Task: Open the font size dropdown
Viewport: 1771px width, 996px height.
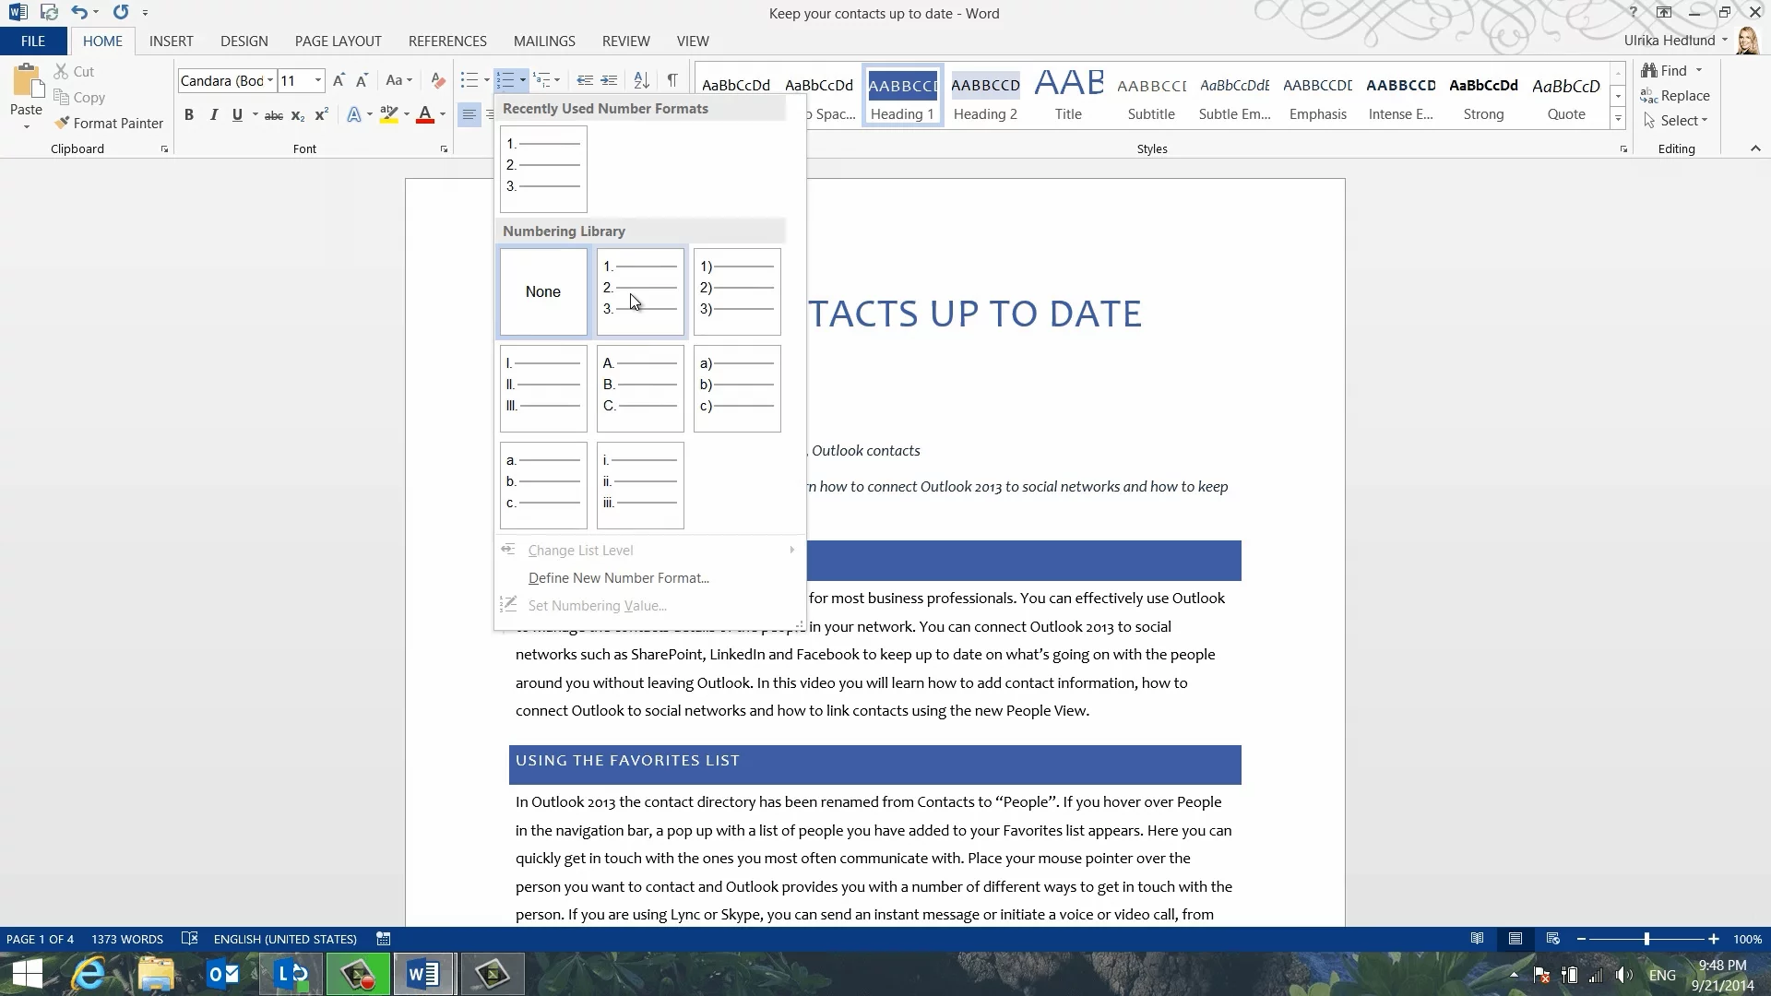Action: [318, 81]
